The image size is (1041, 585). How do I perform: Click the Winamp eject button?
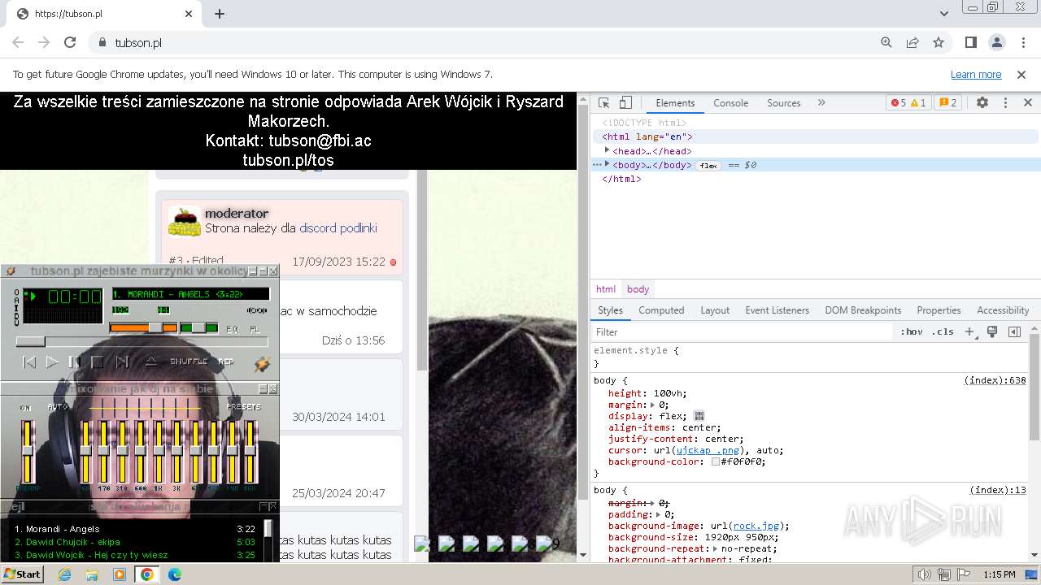coord(151,362)
